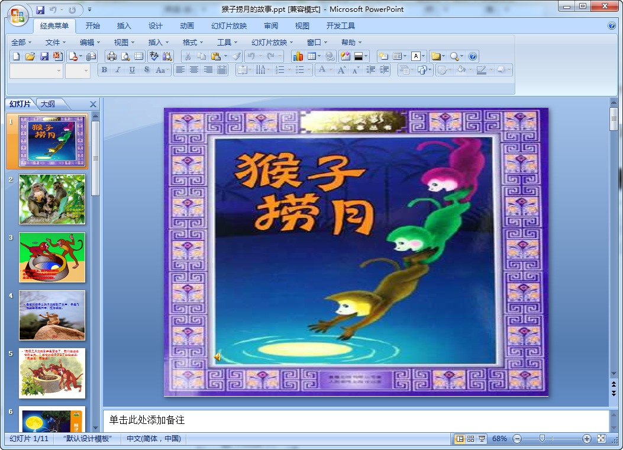
Task: Select the 审阅 ribbon tab
Action: pos(271,26)
